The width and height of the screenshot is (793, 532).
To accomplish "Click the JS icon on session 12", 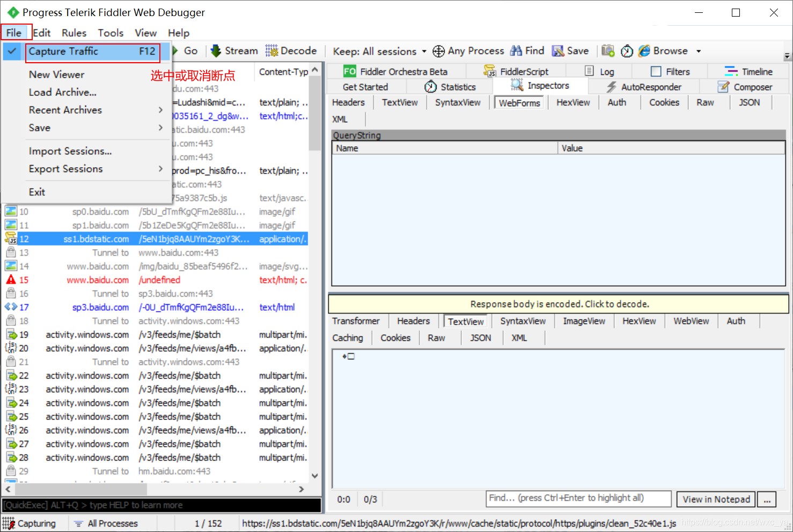I will click(x=11, y=239).
